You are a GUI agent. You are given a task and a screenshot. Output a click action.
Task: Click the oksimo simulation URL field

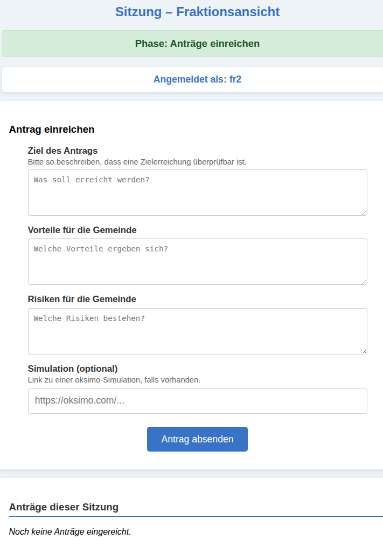[197, 401]
